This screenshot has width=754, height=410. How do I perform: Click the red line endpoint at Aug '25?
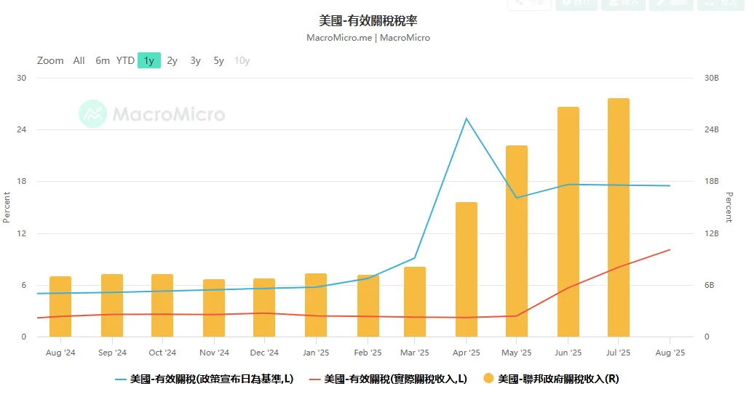[x=669, y=250]
